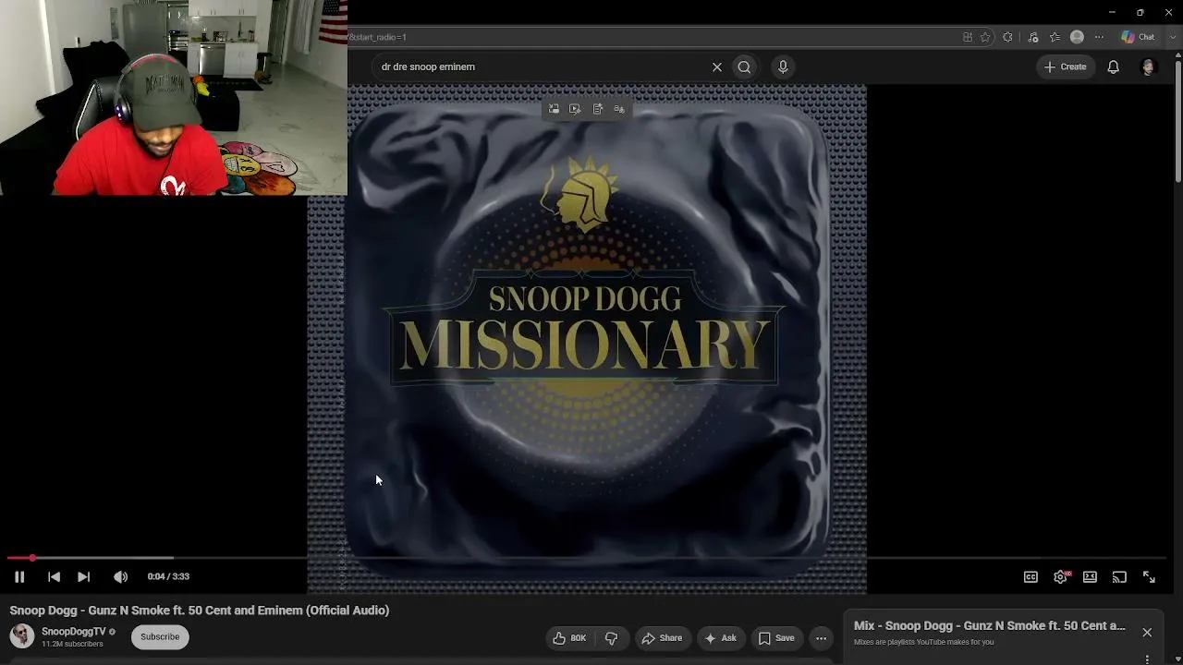Dislike the Gunz N Smoke video

coord(611,637)
